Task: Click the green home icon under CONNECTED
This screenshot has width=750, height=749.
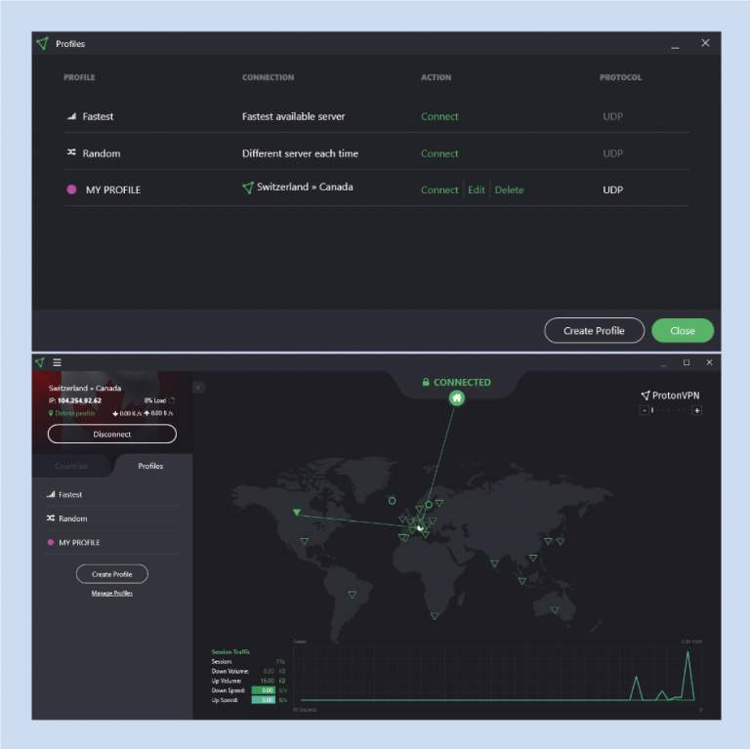Action: click(457, 397)
